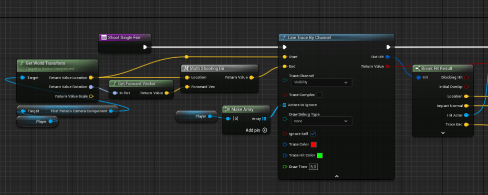Open the Draw Debug Type dropdown
Viewport: 488px width, 195px height.
[321, 121]
